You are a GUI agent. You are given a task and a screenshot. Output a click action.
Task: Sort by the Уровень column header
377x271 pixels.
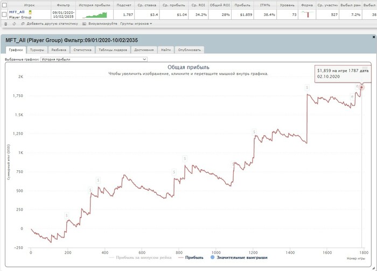(x=287, y=5)
